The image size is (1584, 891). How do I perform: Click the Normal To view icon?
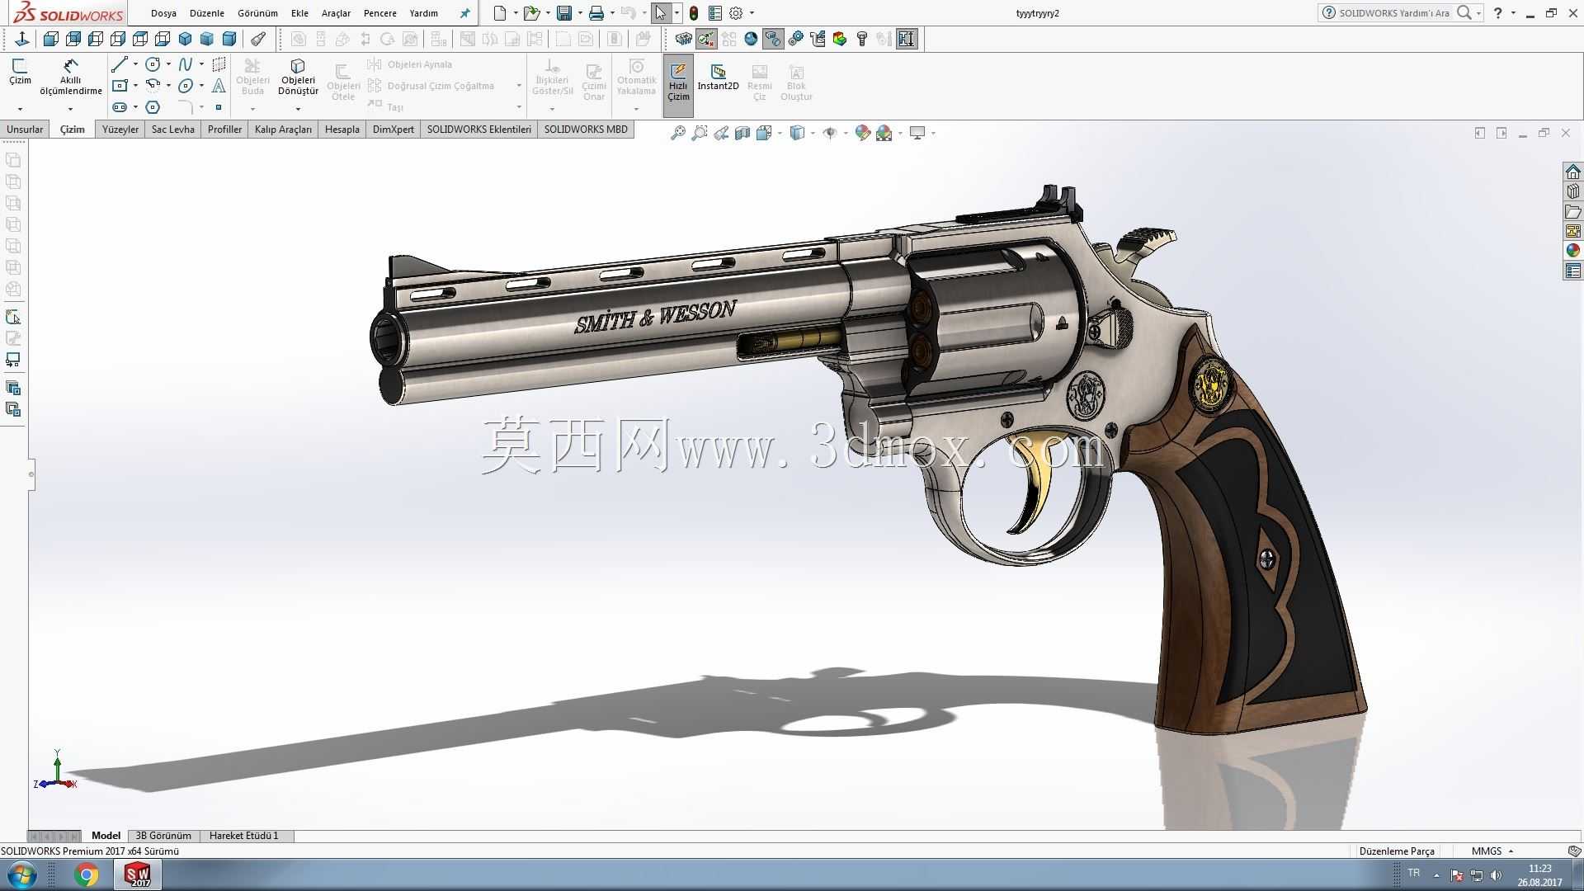22,39
